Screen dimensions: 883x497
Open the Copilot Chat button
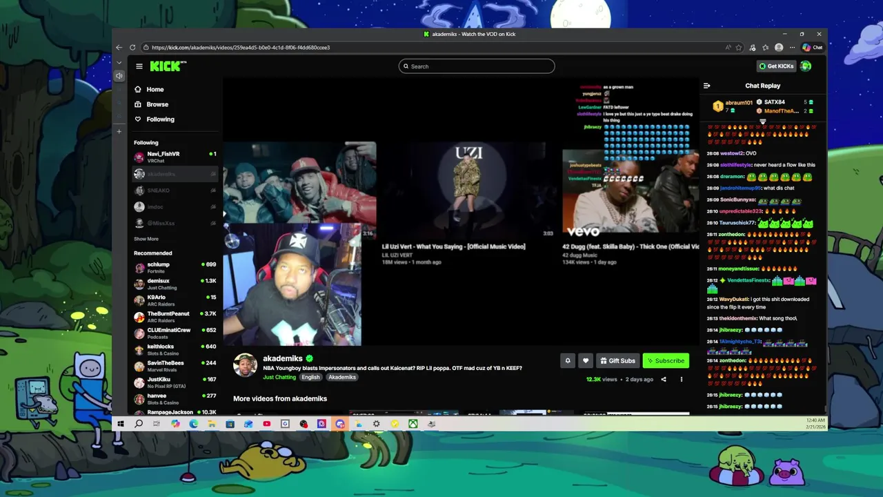pos(813,48)
